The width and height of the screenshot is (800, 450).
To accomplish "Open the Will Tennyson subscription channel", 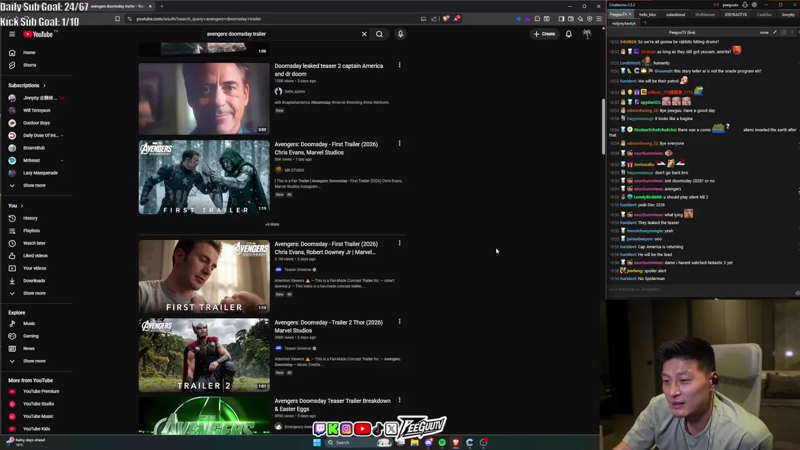I will point(36,111).
